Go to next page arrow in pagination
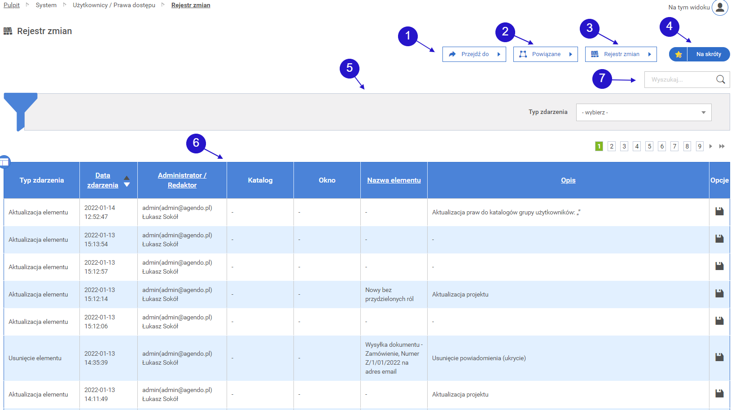Screen dimensions: 731x410 point(711,146)
